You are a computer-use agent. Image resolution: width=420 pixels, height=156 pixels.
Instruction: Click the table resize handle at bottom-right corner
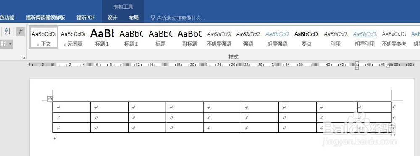tap(393, 134)
